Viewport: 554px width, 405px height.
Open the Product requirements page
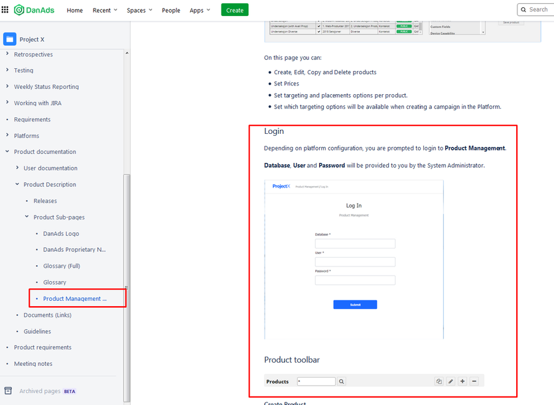[x=42, y=347]
